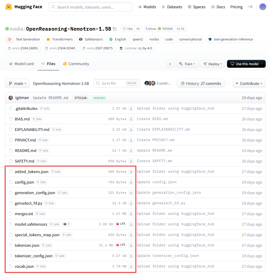Click the License: cc-by-4.0 tag
Viewport: 270px width, 275px height.
click(x=136, y=48)
